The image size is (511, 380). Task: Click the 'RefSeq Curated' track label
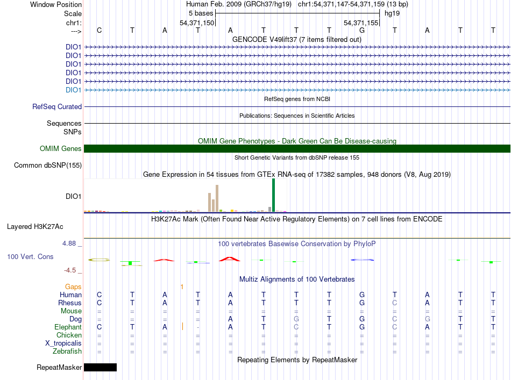tap(57, 106)
